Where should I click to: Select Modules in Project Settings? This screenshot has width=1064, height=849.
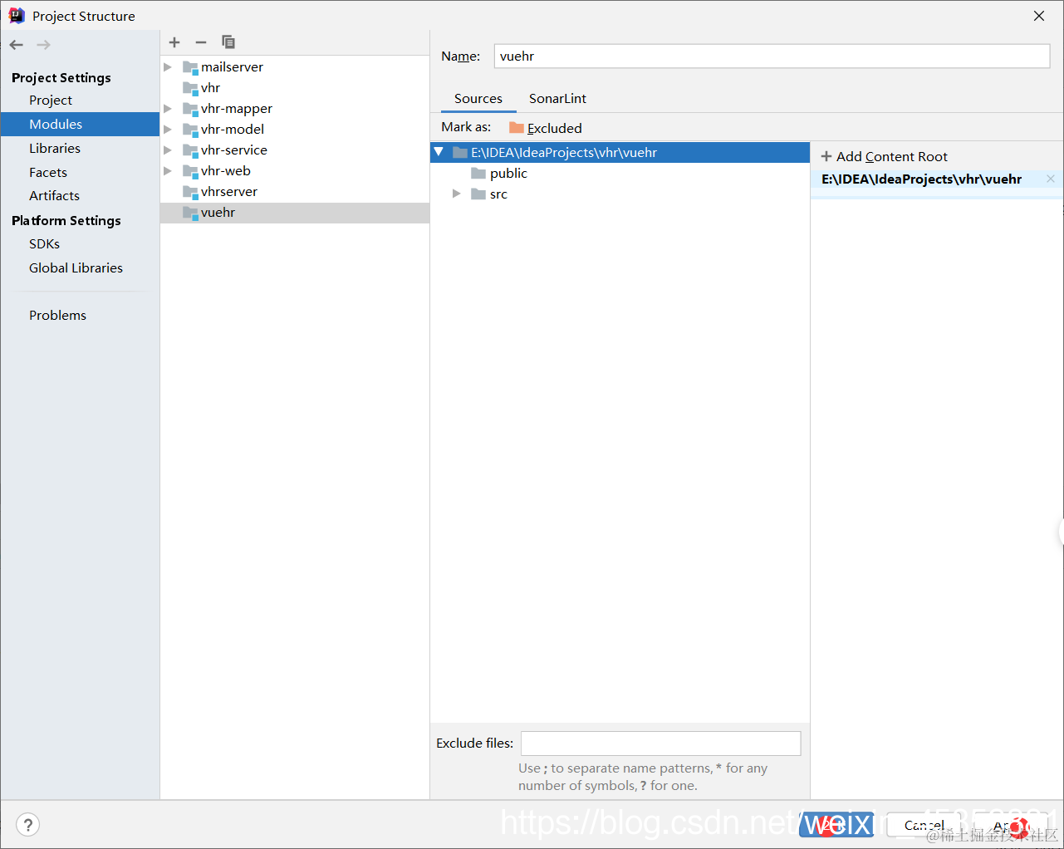[x=80, y=125]
